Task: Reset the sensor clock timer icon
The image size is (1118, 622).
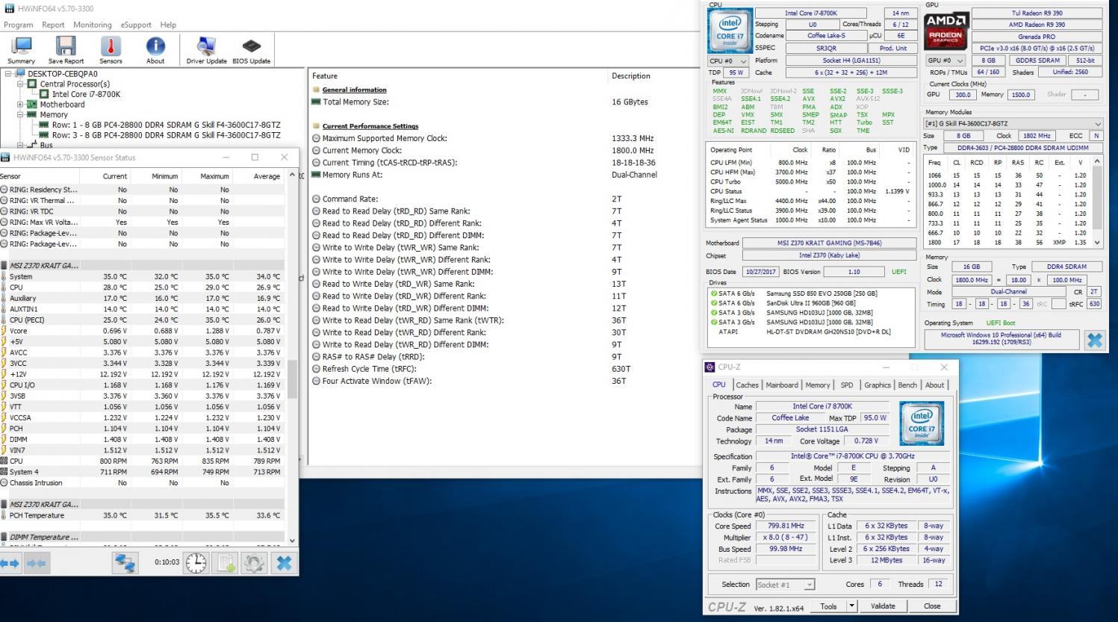Action: coord(196,563)
